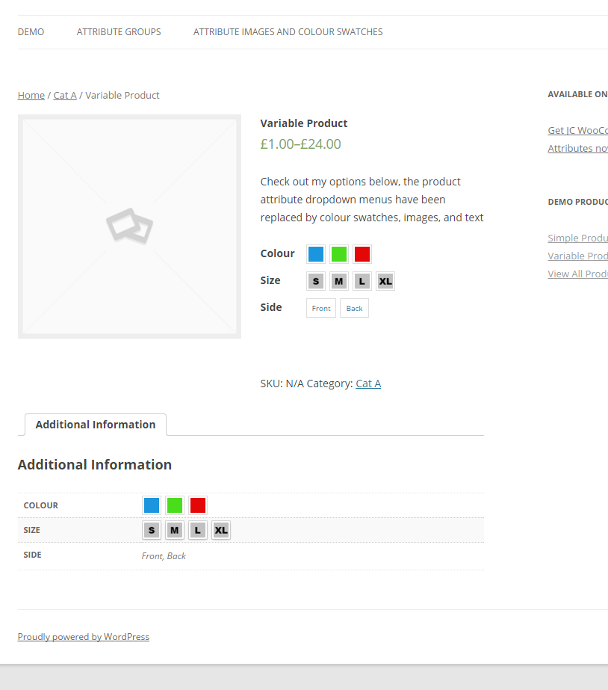Select the Front side option
Screen dimensions: 608x690
point(321,308)
